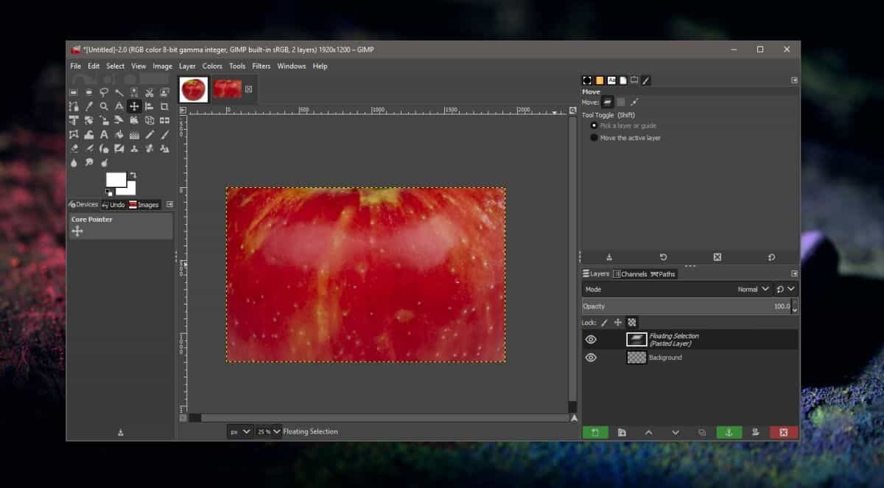This screenshot has width=884, height=488.
Task: Choose the Move the active layer option
Action: pyautogui.click(x=594, y=138)
